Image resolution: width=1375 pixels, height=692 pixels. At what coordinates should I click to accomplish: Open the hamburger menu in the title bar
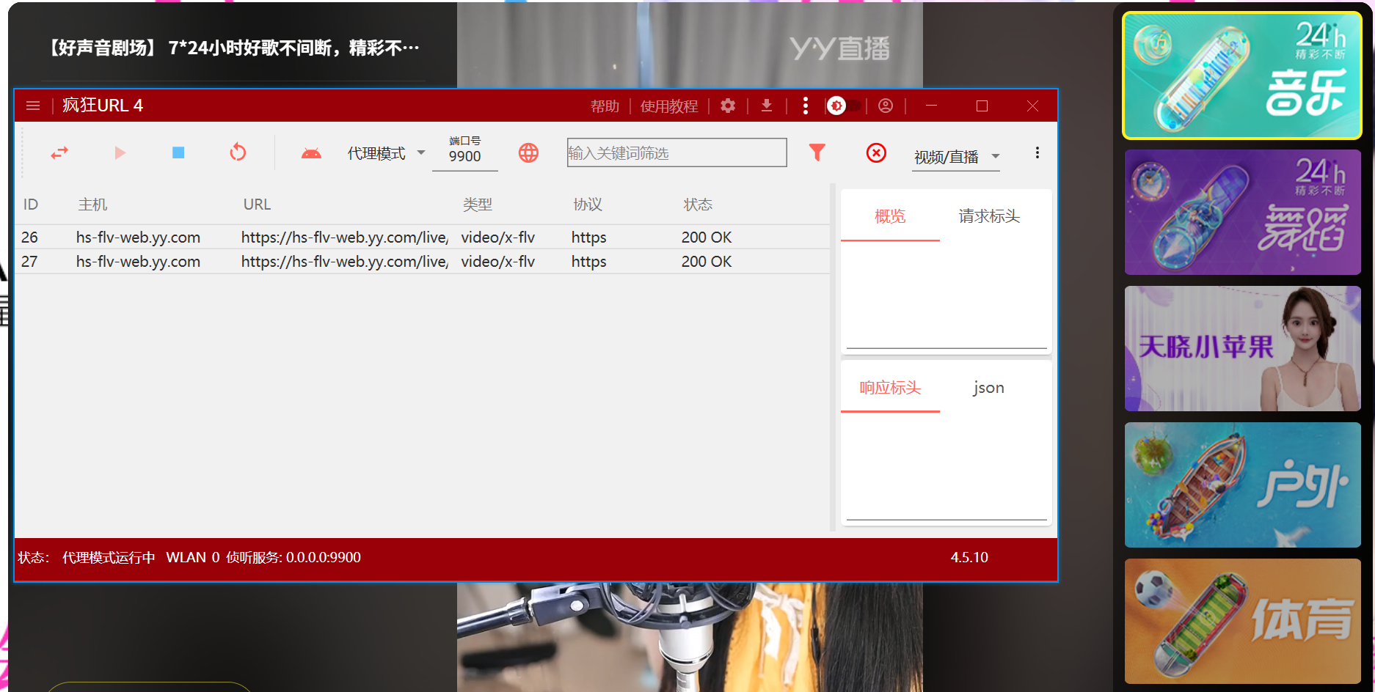(x=33, y=106)
